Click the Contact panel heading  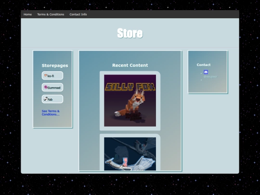tap(204, 65)
